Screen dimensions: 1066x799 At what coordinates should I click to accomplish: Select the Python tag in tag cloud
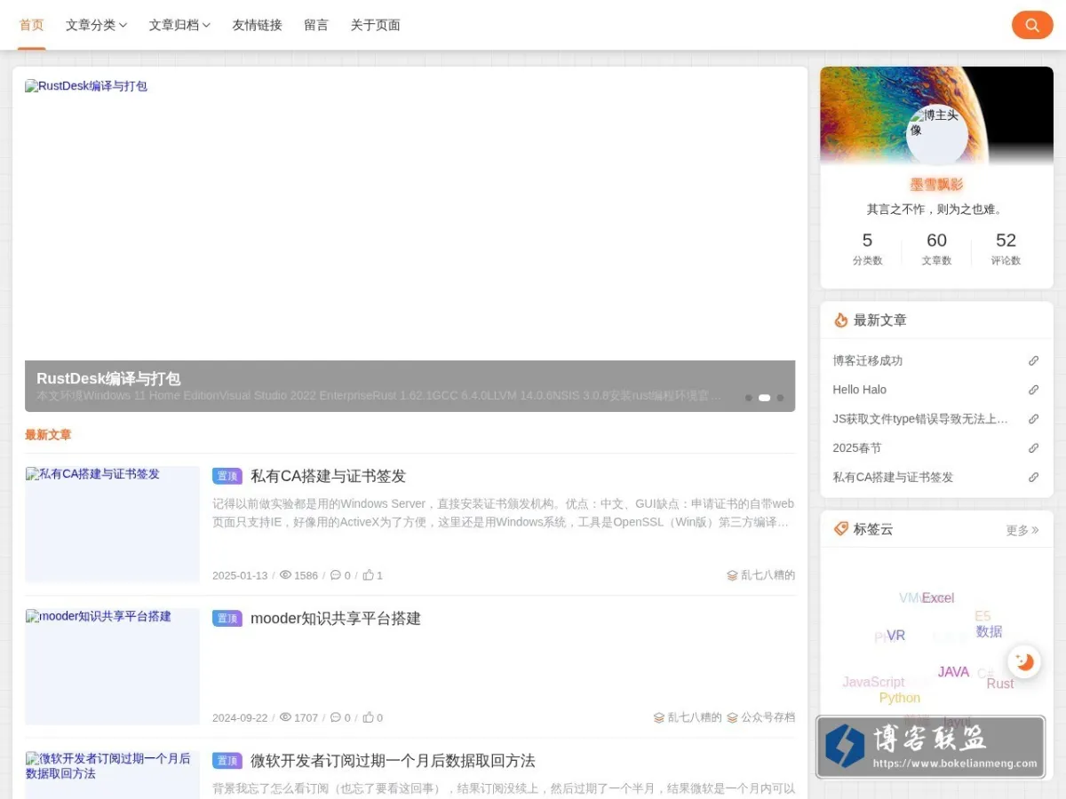[x=900, y=698]
